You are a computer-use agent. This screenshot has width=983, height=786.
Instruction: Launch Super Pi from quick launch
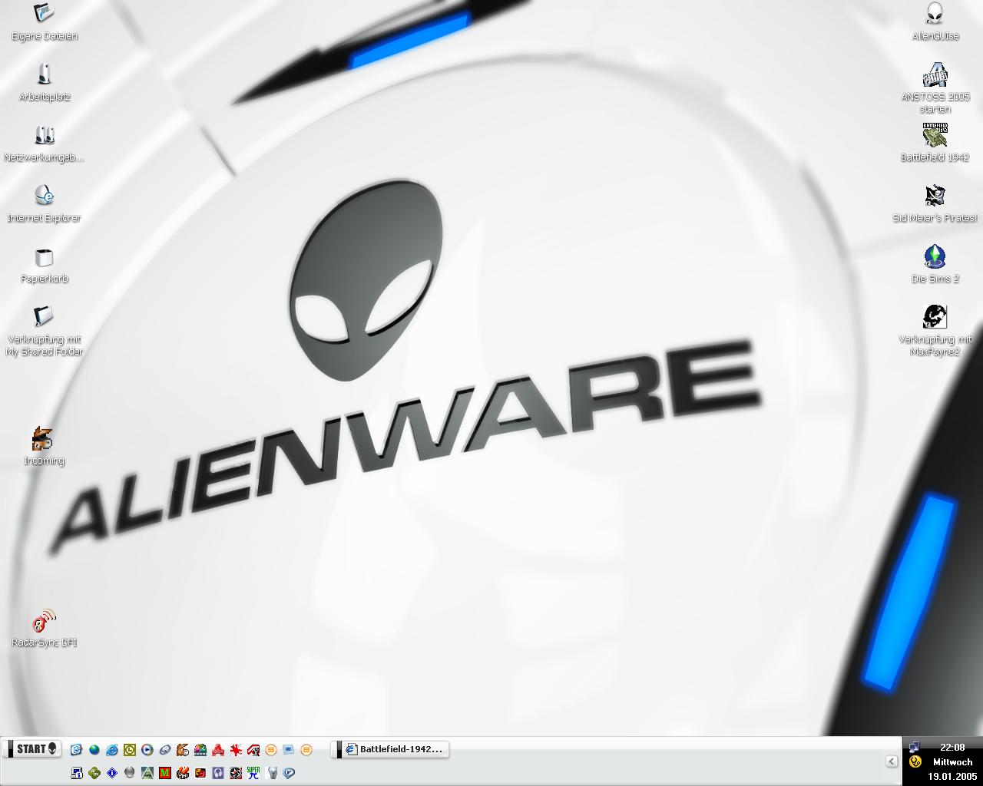click(x=253, y=772)
